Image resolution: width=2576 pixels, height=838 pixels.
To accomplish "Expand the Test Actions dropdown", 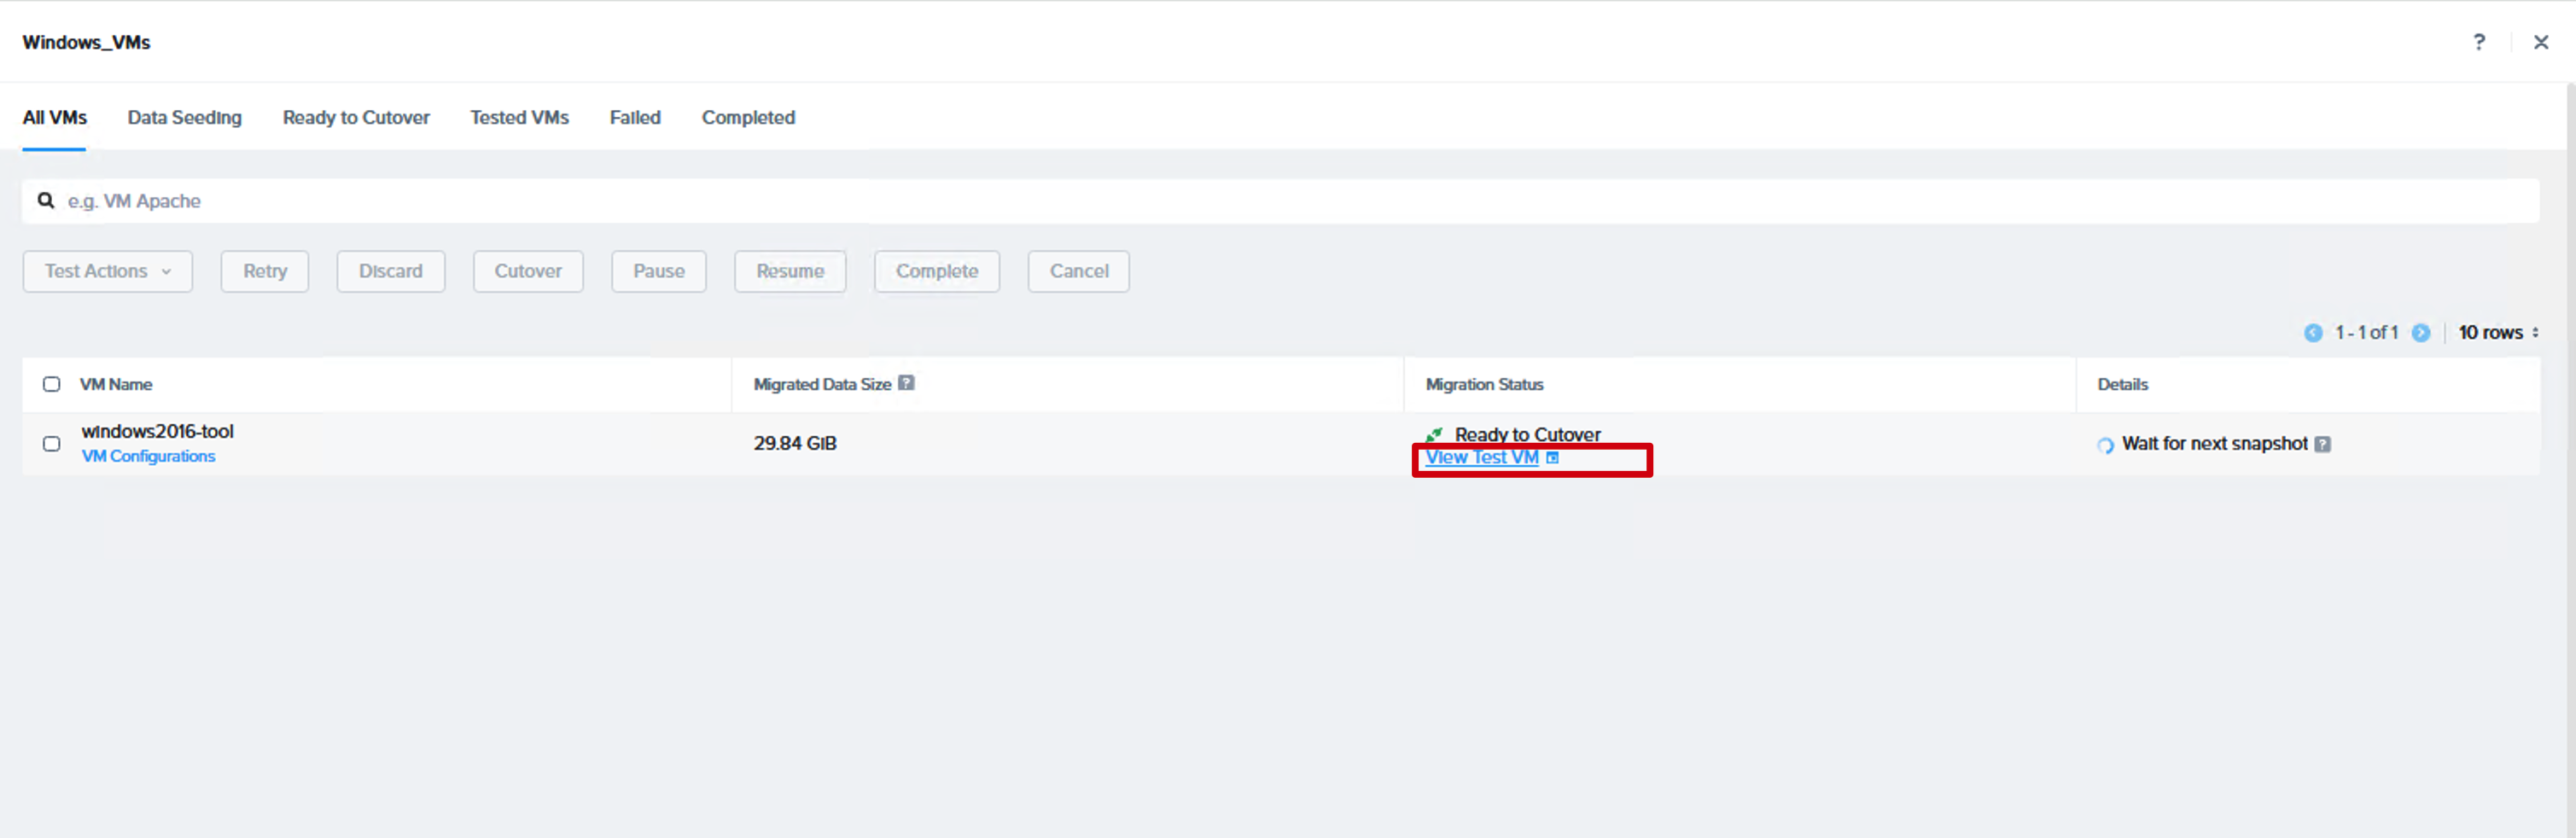I will [108, 271].
